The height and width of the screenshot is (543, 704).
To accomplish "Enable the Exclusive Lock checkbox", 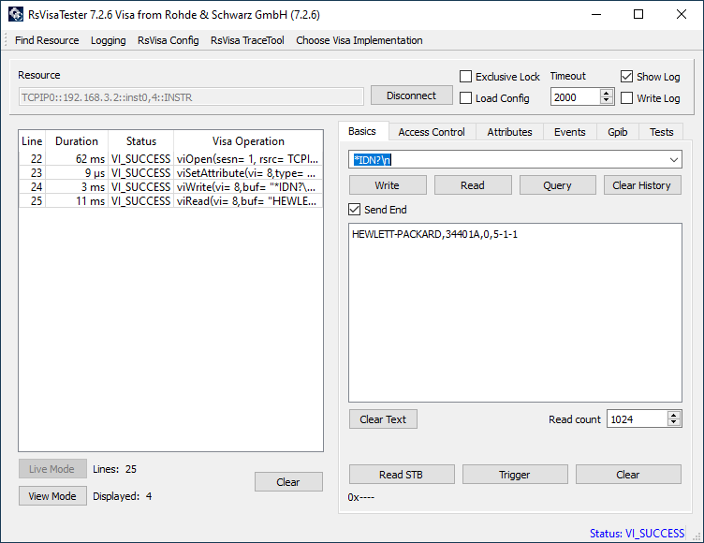I will [465, 77].
